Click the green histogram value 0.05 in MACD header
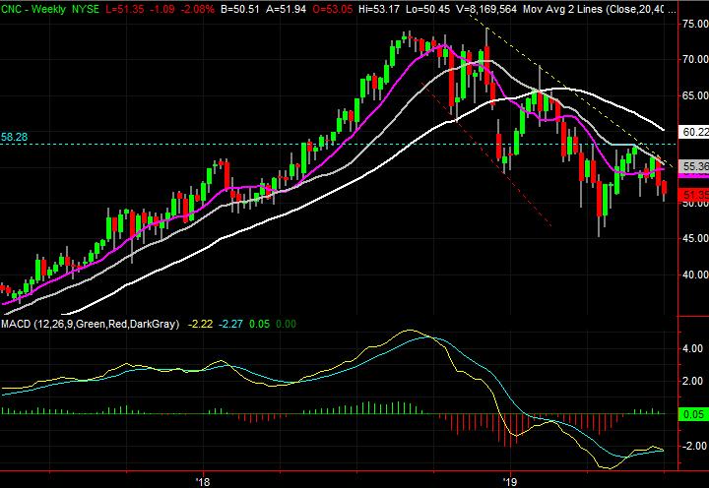 [259, 324]
